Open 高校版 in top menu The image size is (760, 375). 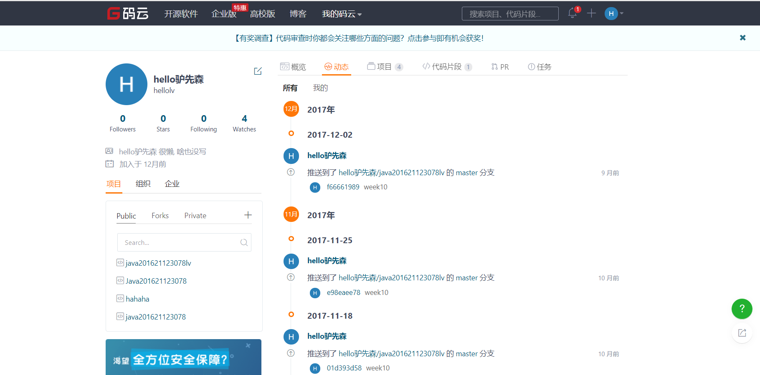coord(263,14)
